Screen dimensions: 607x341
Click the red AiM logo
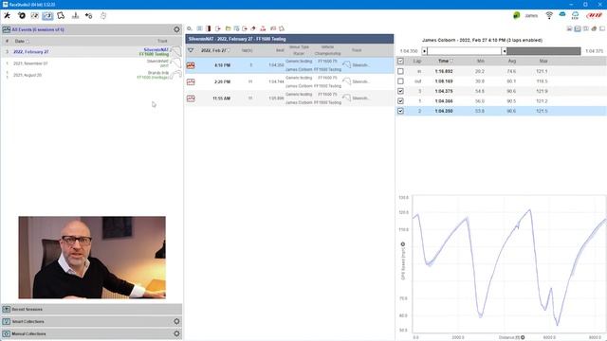click(595, 15)
